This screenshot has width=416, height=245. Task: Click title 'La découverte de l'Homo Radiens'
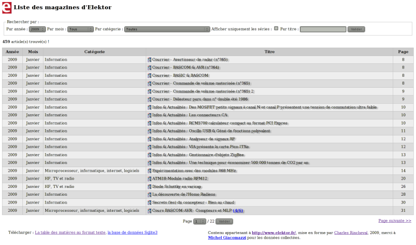(x=184, y=195)
